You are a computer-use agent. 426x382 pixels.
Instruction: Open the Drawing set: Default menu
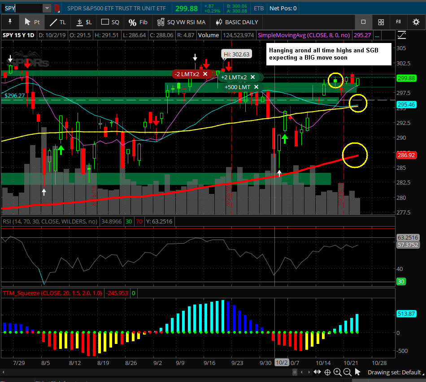click(394, 372)
